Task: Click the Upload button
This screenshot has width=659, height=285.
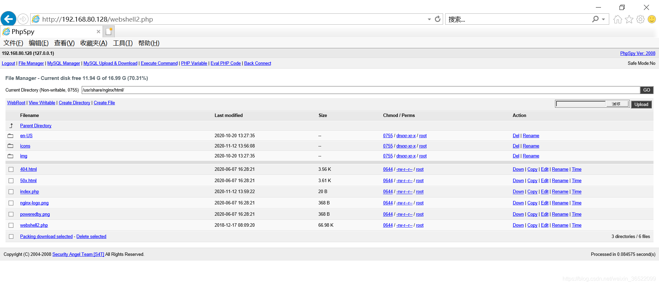Action: (x=641, y=105)
